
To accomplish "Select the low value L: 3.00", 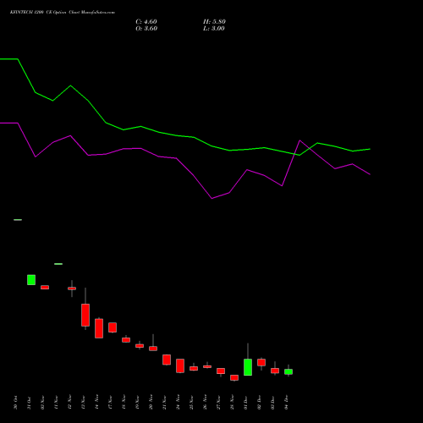I will point(214,29).
